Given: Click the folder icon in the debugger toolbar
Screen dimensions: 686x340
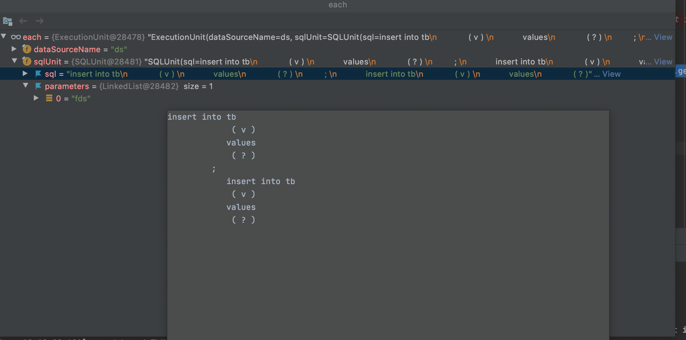Looking at the screenshot, I should [7, 21].
